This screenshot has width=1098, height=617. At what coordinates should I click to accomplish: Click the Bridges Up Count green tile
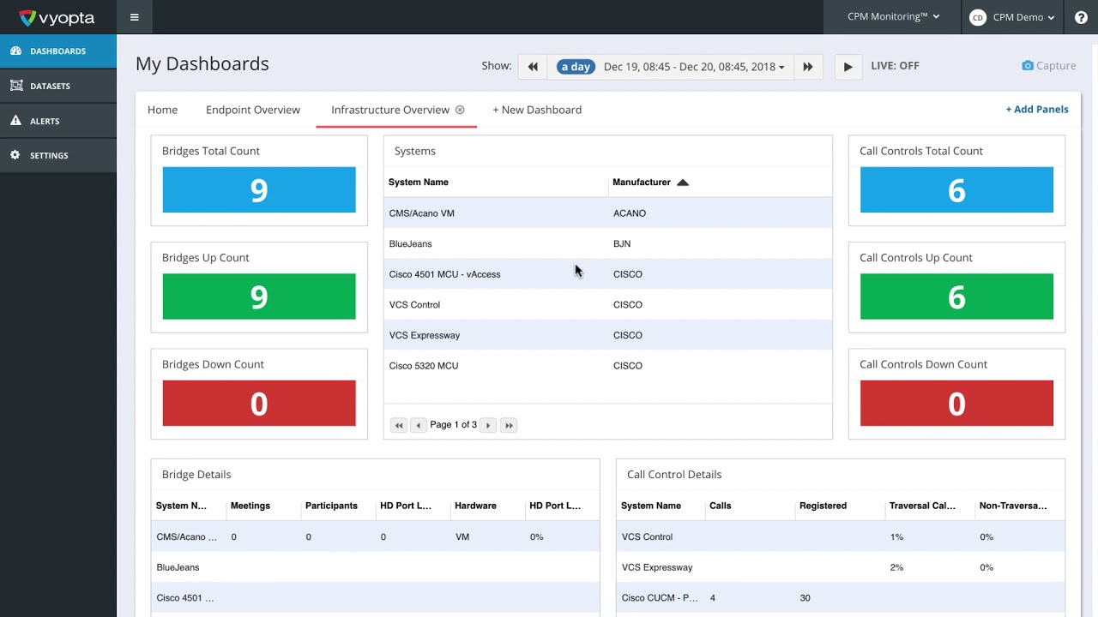point(259,297)
